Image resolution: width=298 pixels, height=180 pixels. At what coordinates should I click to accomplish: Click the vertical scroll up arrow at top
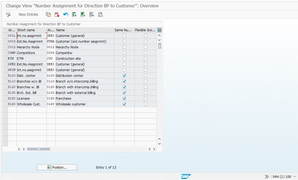(159, 35)
